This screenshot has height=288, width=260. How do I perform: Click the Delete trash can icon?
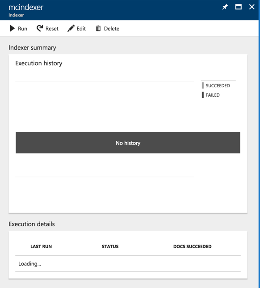(98, 29)
